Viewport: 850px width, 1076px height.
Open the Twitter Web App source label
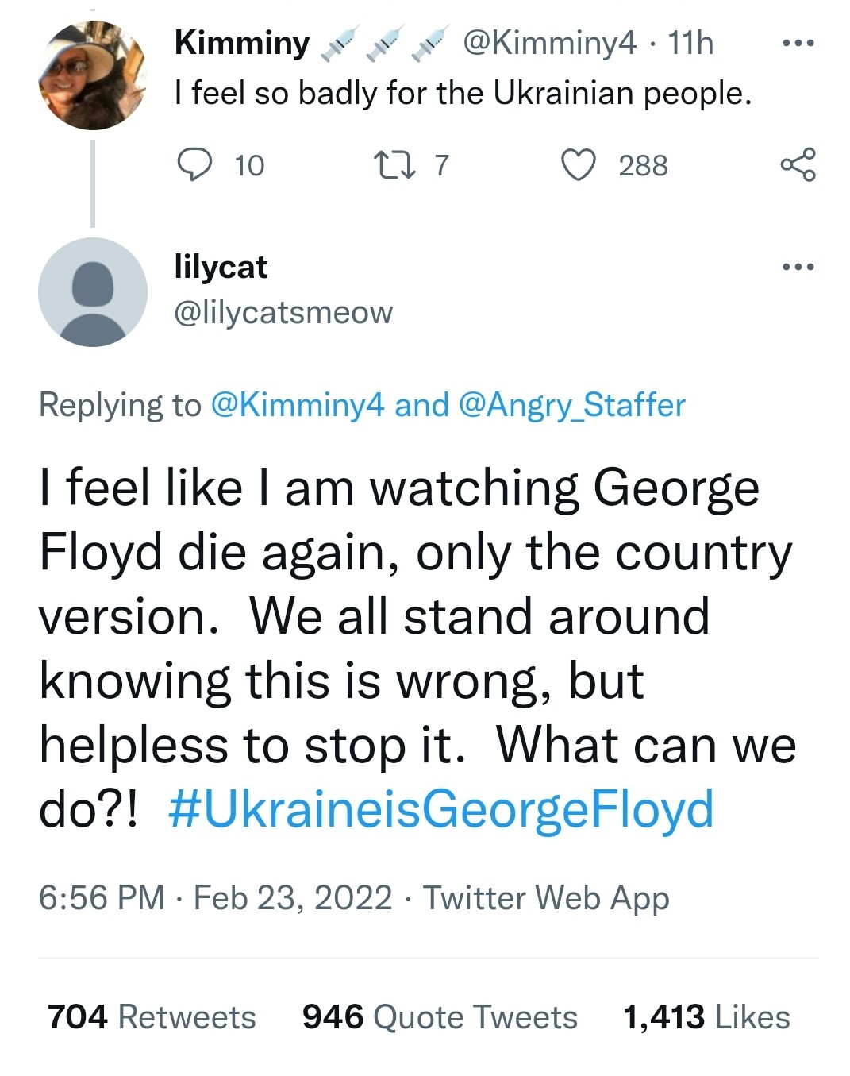coord(546,898)
